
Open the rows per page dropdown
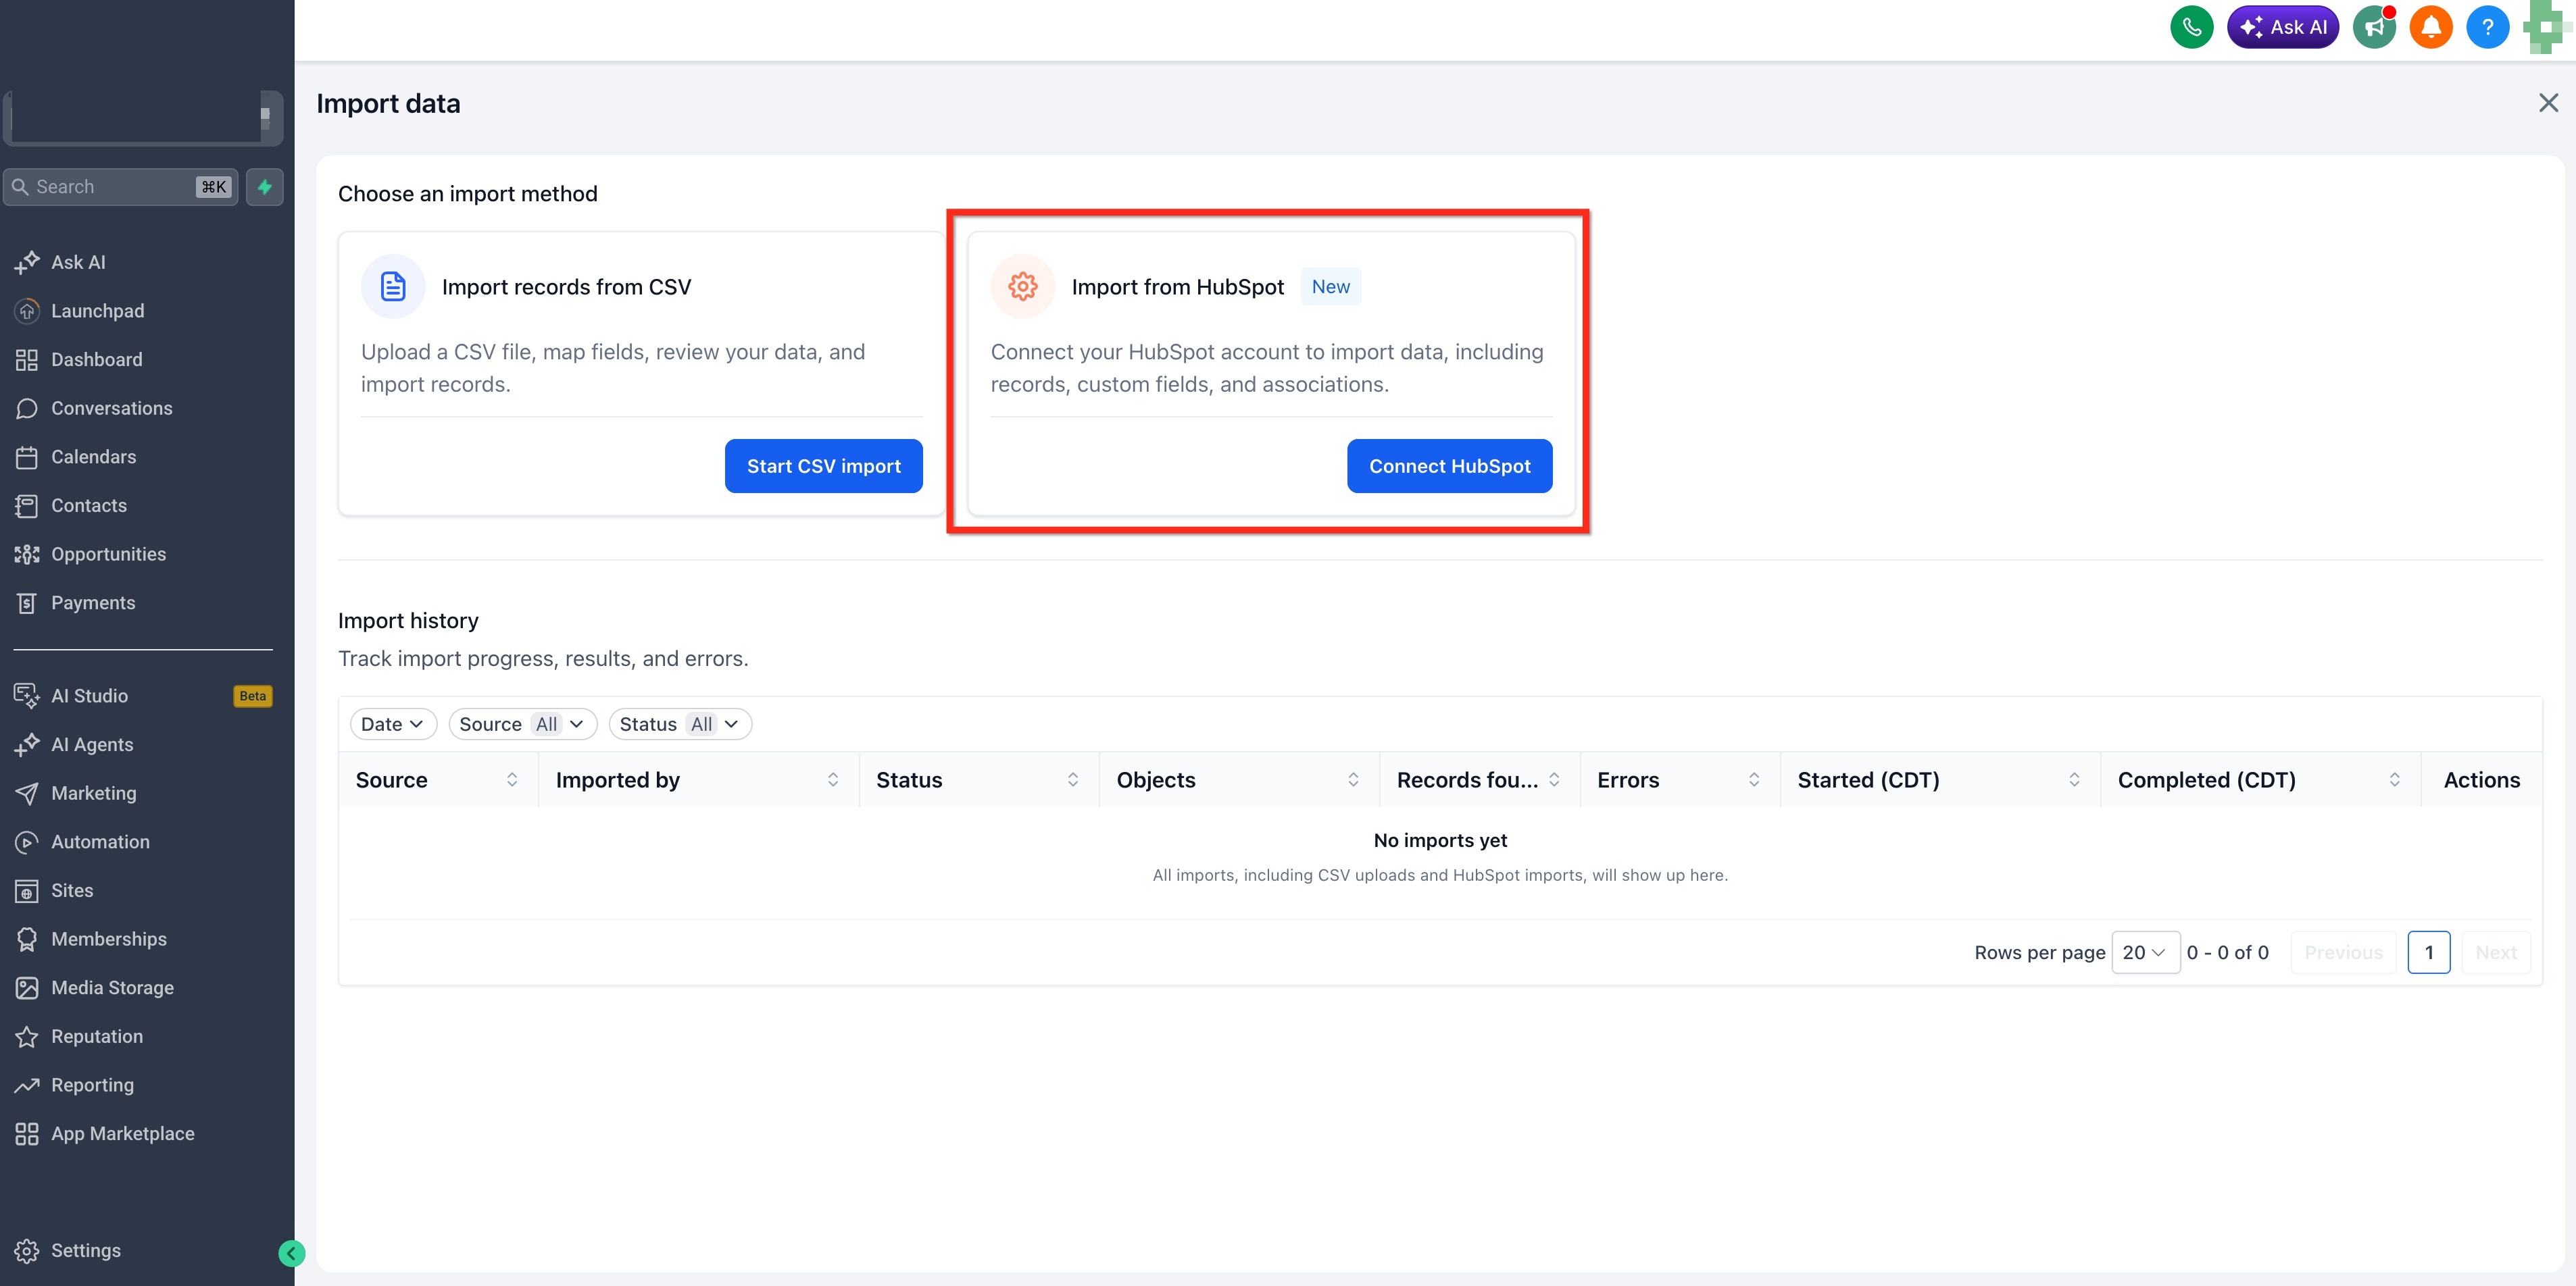pos(2144,952)
